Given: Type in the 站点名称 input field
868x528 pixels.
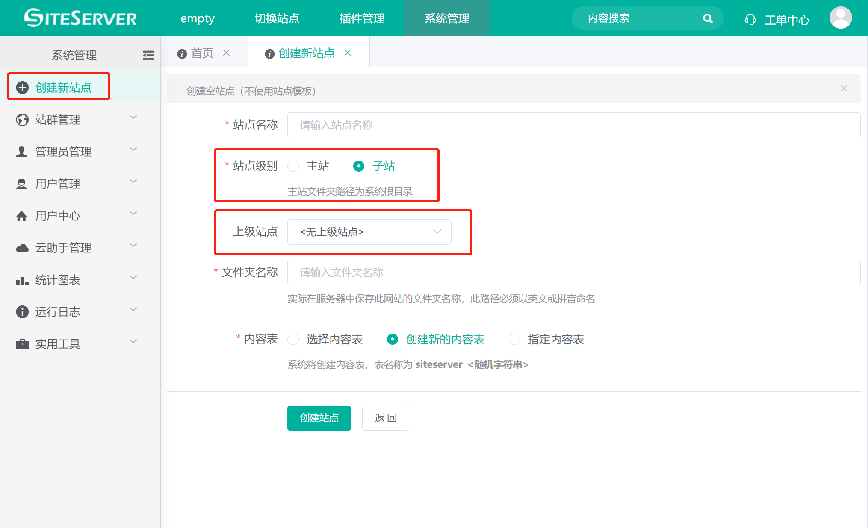Looking at the screenshot, I should [573, 125].
